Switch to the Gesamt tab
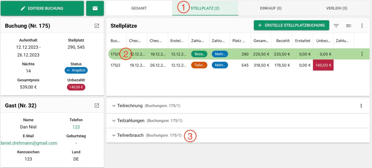372x168 pixels. (139, 8)
